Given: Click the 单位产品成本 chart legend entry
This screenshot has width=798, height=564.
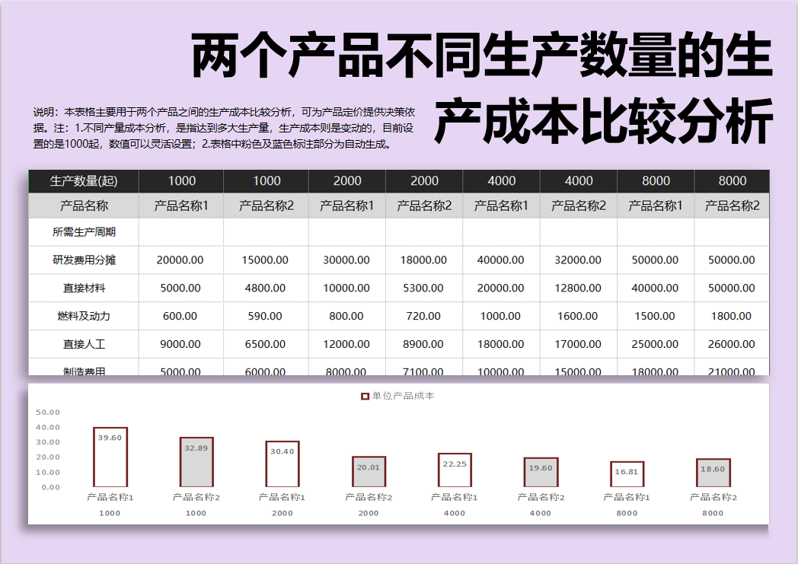Looking at the screenshot, I should coord(398,396).
